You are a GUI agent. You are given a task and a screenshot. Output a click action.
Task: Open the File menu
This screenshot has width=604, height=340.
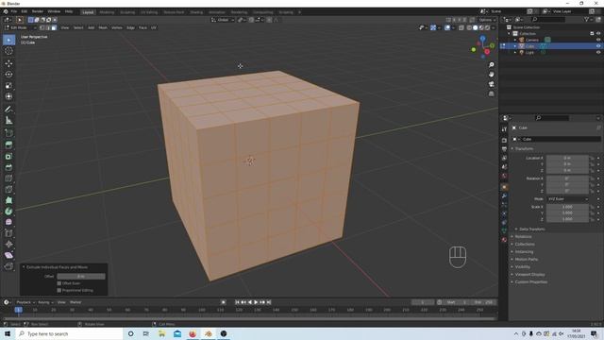14,11
